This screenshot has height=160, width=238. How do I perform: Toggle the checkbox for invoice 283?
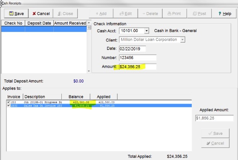(8, 102)
